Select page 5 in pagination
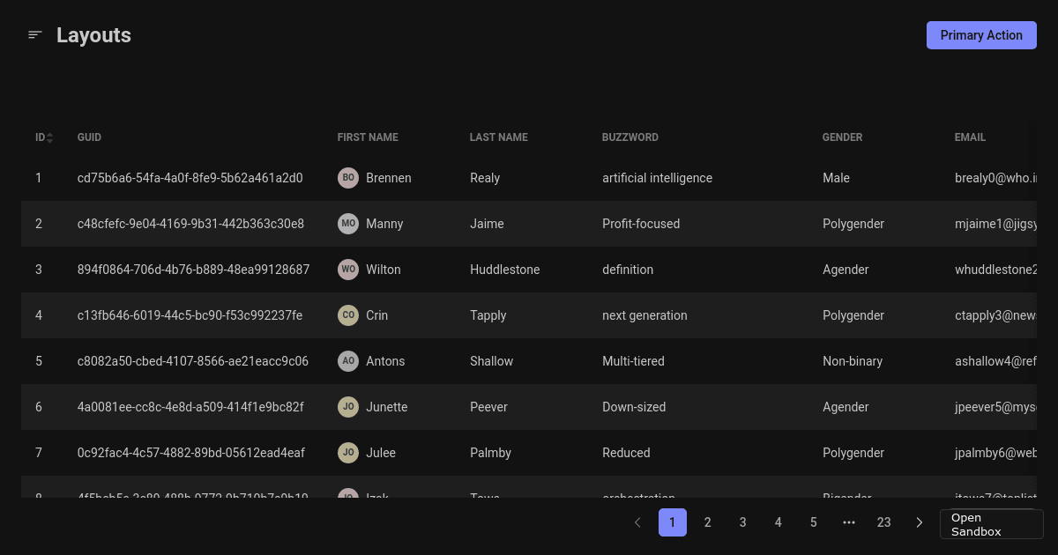 pos(813,522)
